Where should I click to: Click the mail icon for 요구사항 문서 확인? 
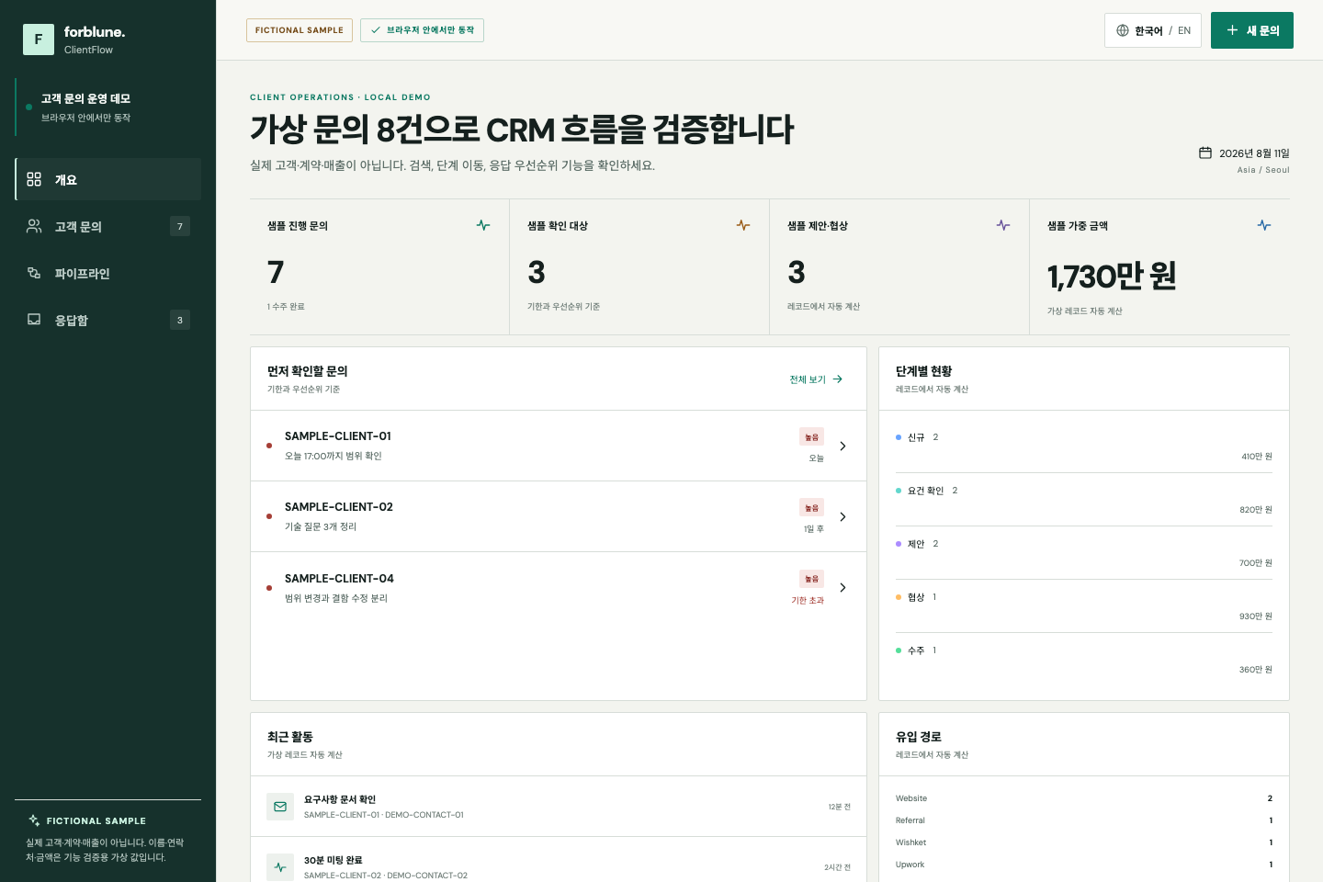[x=280, y=807]
